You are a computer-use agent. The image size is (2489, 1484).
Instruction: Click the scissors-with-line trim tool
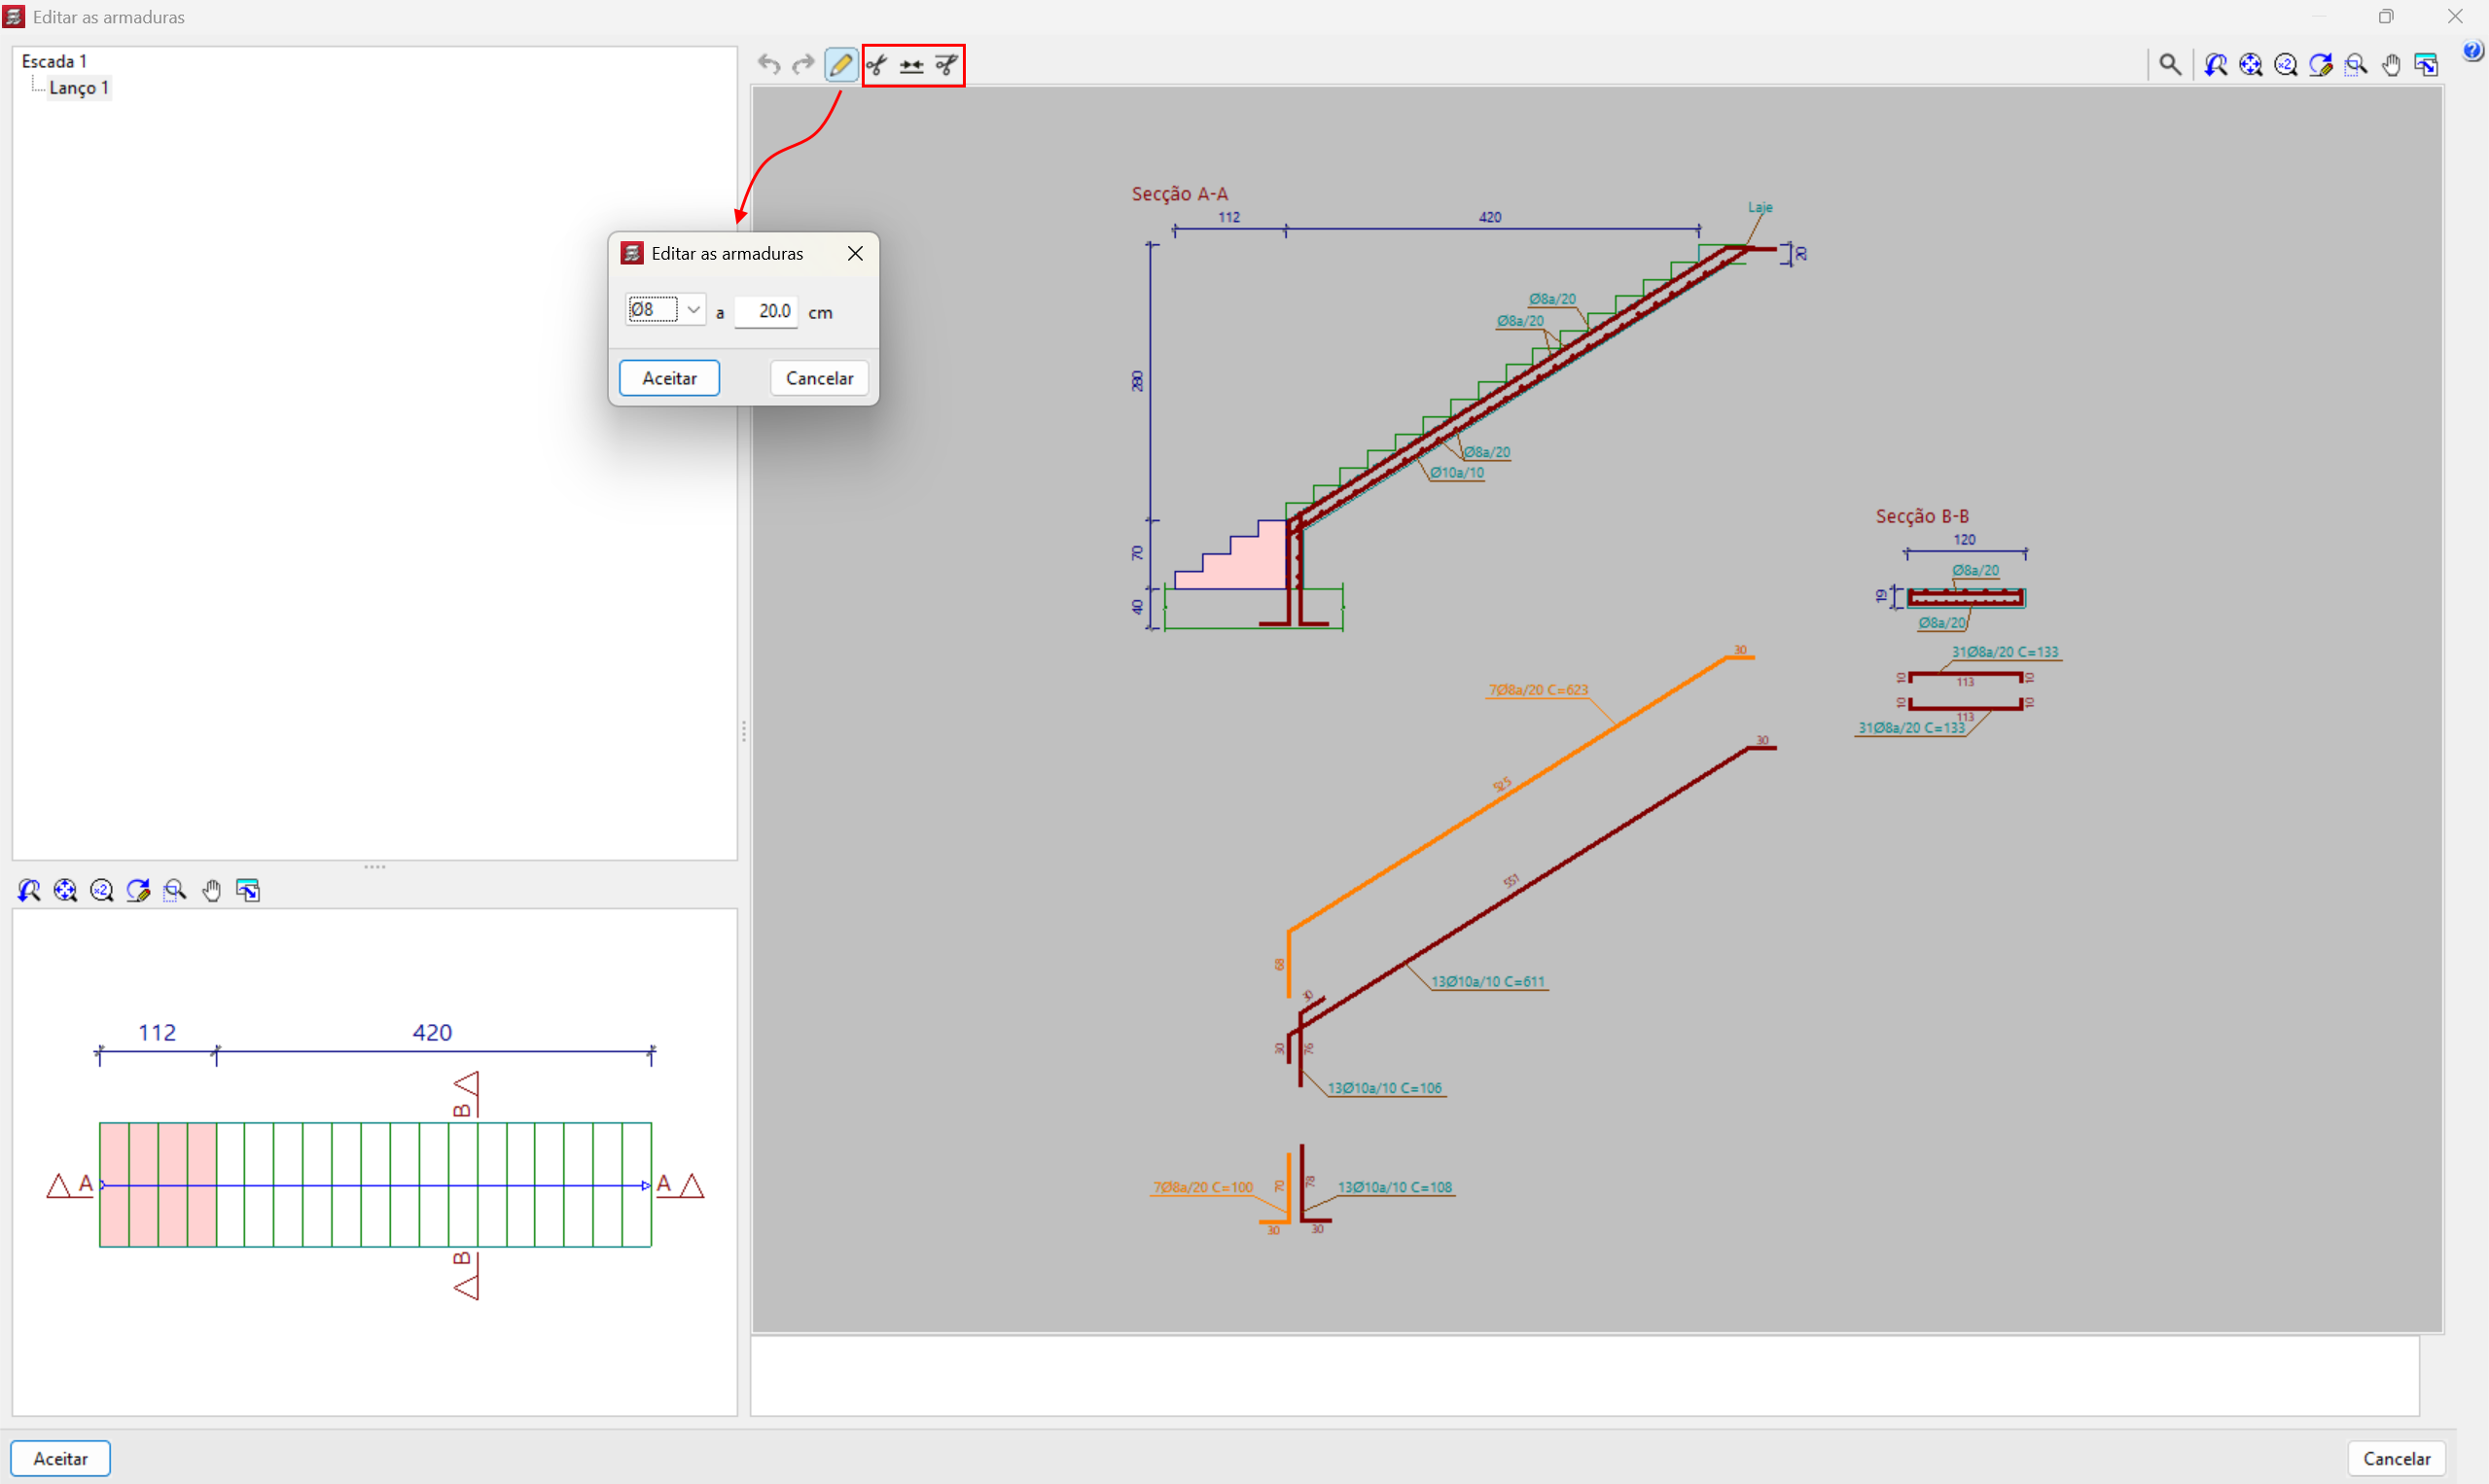pyautogui.click(x=946, y=65)
